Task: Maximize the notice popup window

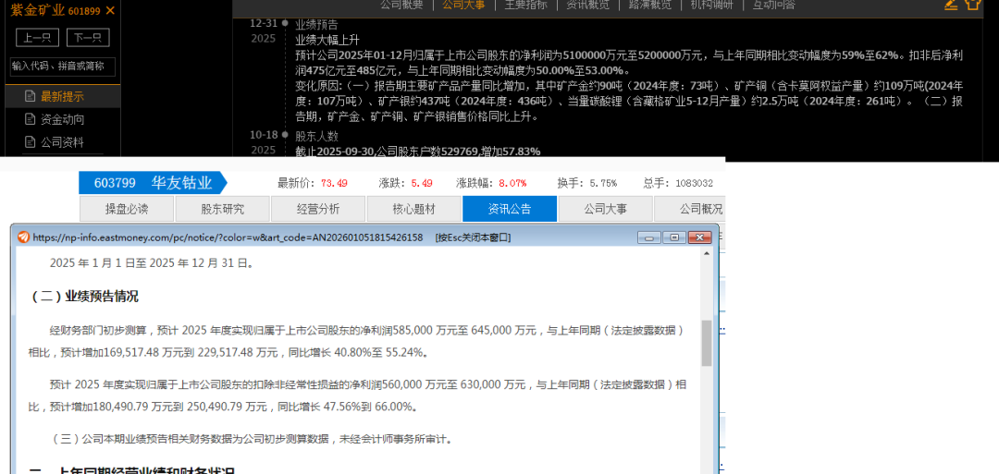Action: 674,237
